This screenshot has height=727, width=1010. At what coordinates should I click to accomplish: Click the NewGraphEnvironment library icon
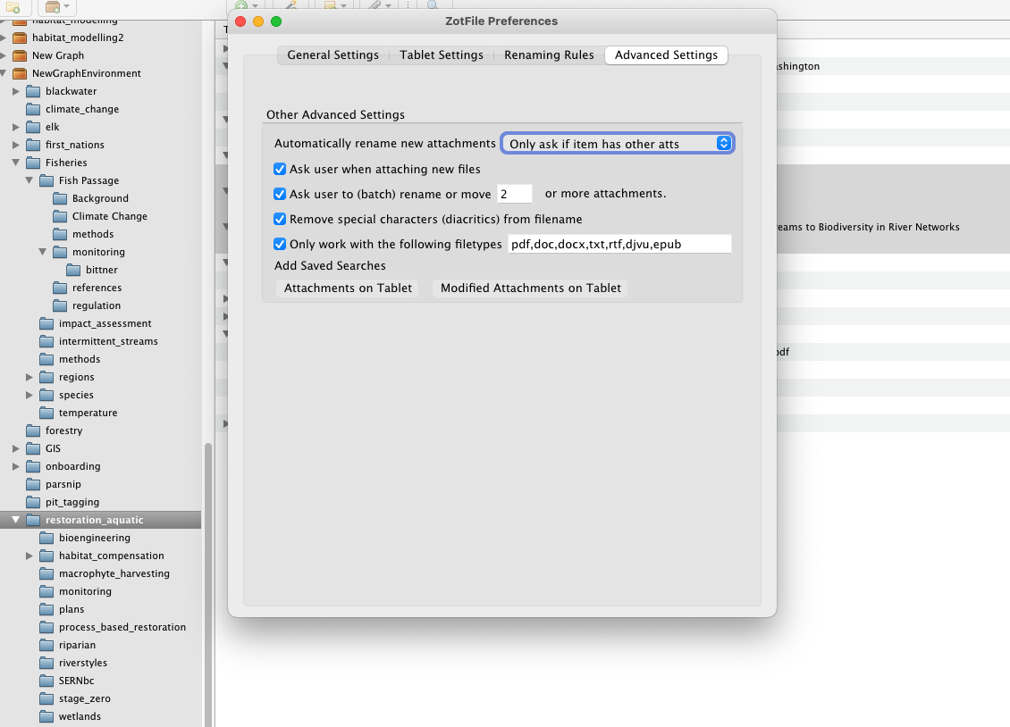(20, 74)
